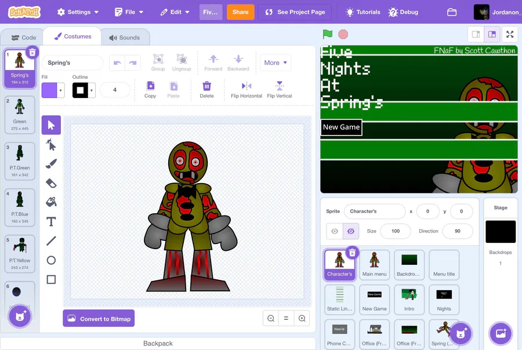The image size is (522, 350).
Task: Open the Fill color dropdown
Action: pos(60,90)
